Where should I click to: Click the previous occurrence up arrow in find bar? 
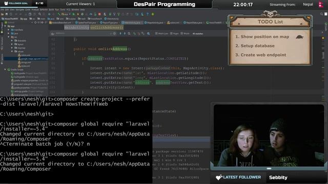pos(120,33)
